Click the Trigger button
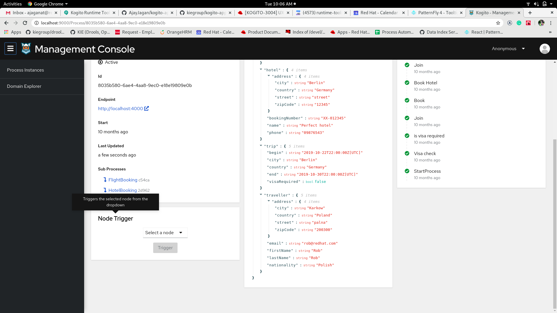Viewport: 557px width, 313px height. [165, 248]
